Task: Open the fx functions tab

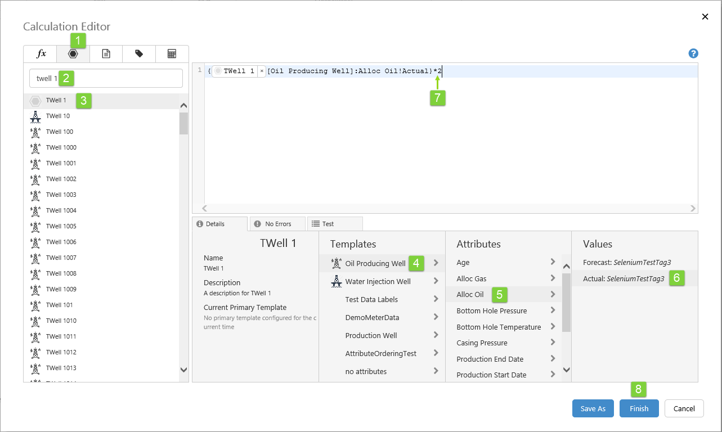Action: pyautogui.click(x=41, y=54)
